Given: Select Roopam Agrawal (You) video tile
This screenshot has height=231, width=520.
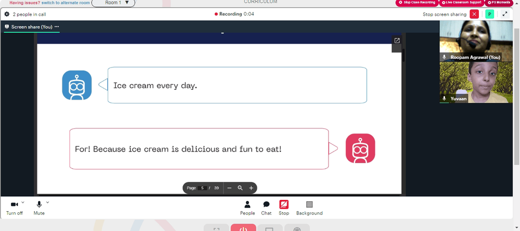Looking at the screenshot, I should point(476,41).
